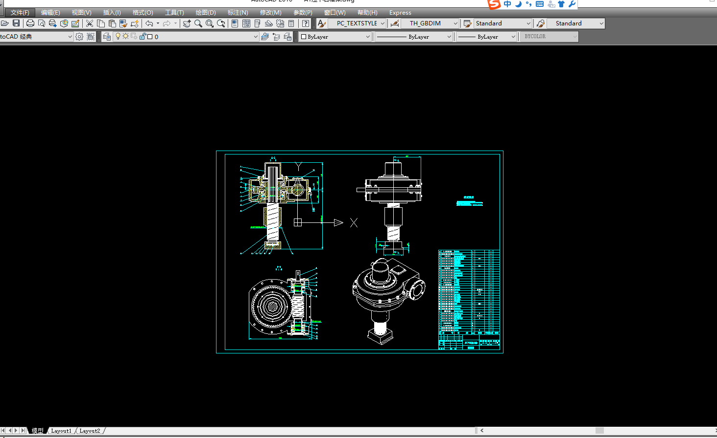Click the Layer Previous icon
The height and width of the screenshot is (438, 717).
pyautogui.click(x=276, y=37)
